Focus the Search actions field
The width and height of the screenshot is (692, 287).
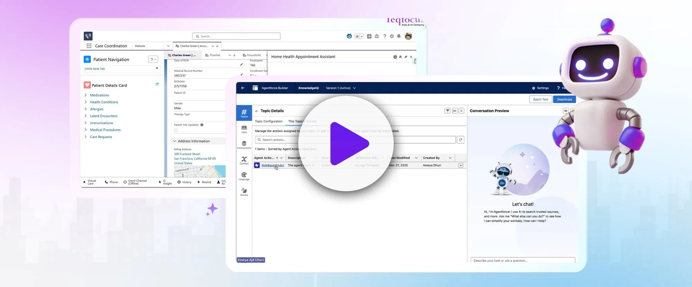pos(355,140)
